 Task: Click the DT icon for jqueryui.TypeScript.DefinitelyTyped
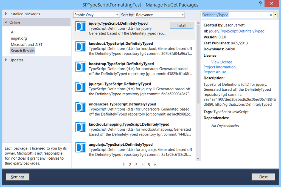(80, 87)
